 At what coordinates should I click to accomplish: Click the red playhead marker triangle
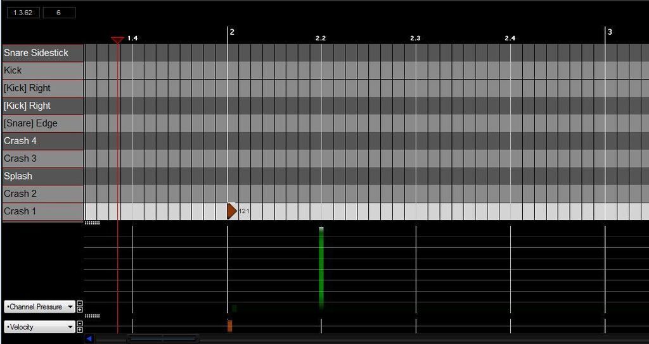(x=117, y=40)
